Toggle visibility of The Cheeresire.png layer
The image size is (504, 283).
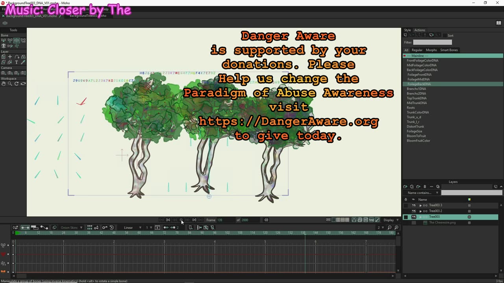(x=413, y=223)
